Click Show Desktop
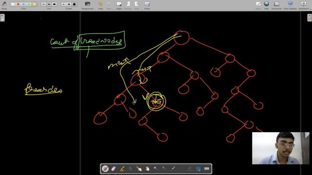The width and height of the screenshot is (312, 175). [290, 5]
